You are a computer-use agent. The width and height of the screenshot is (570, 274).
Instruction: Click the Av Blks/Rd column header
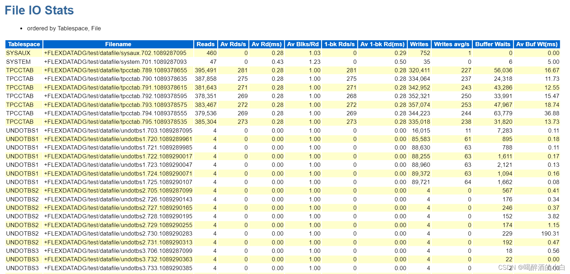click(303, 44)
